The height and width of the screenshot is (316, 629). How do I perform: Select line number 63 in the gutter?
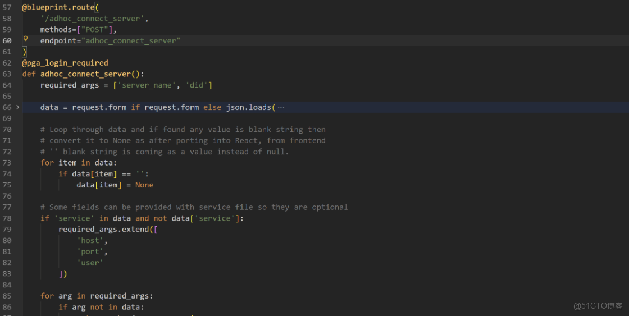[7, 74]
